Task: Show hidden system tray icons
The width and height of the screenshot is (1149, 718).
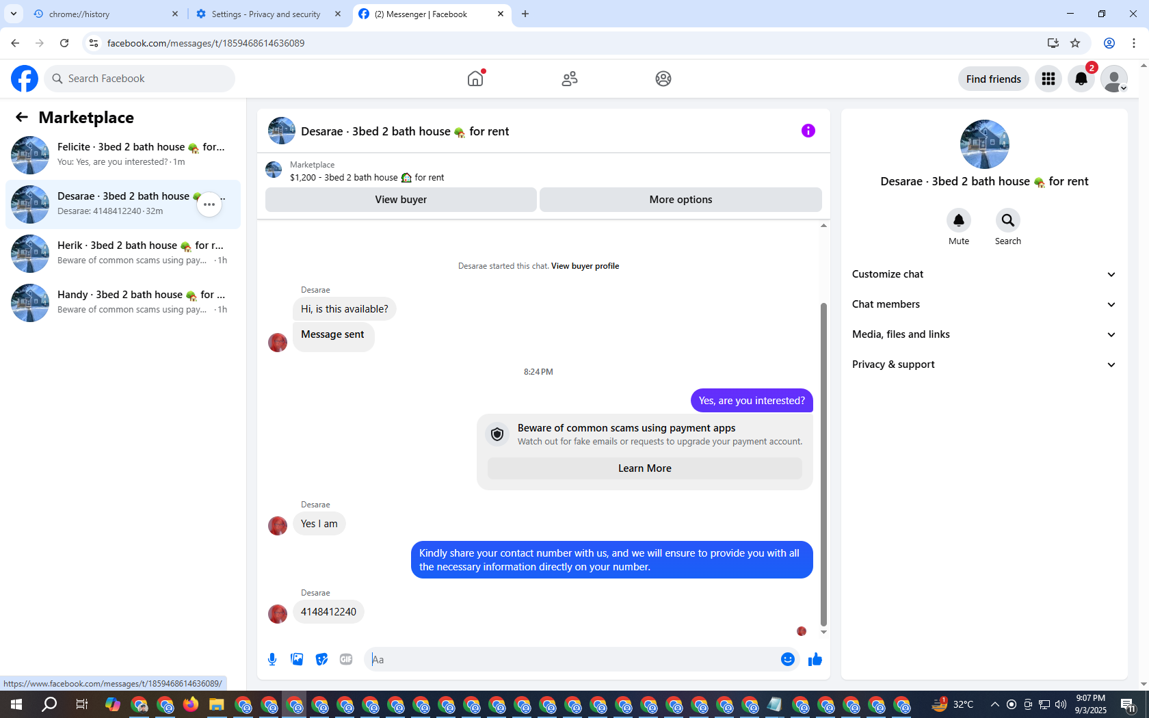Action: pyautogui.click(x=995, y=704)
